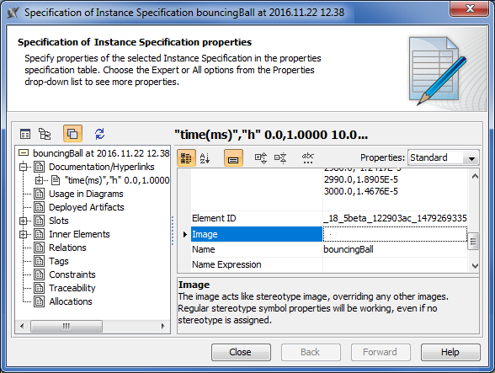Click the Image property value field
The height and width of the screenshot is (373, 495).
[x=395, y=234]
